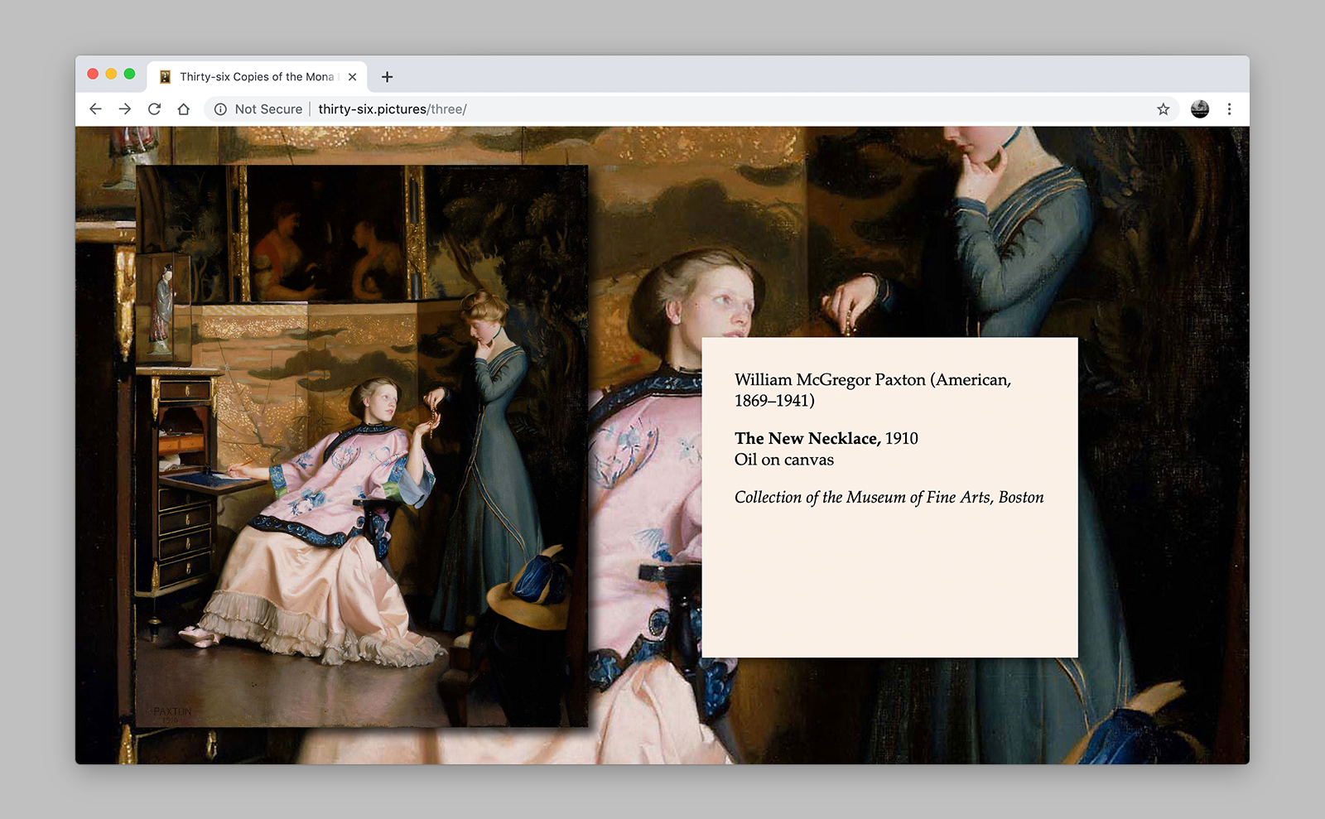This screenshot has height=819, width=1325.
Task: Click the framed painting thumbnail on left
Action: 361,446
